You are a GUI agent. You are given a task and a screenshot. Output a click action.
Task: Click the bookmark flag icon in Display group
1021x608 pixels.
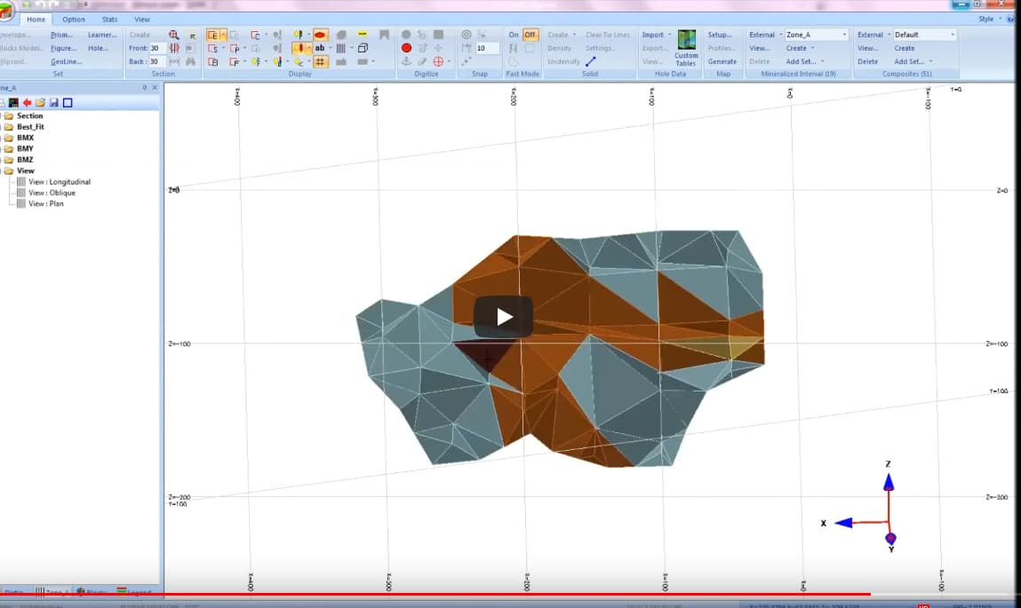(x=385, y=35)
